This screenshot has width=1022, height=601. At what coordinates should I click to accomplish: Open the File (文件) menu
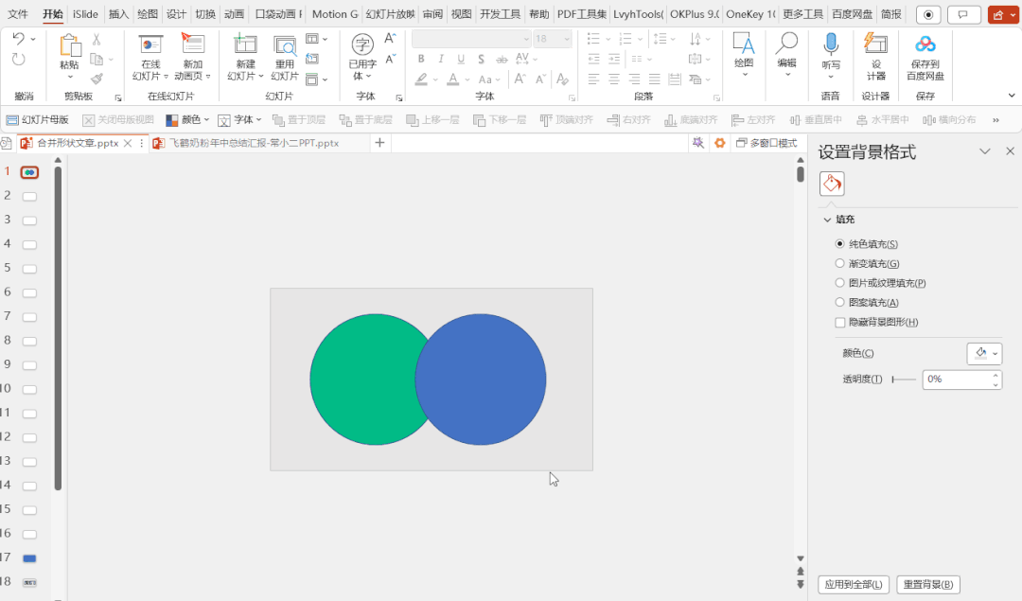point(18,13)
